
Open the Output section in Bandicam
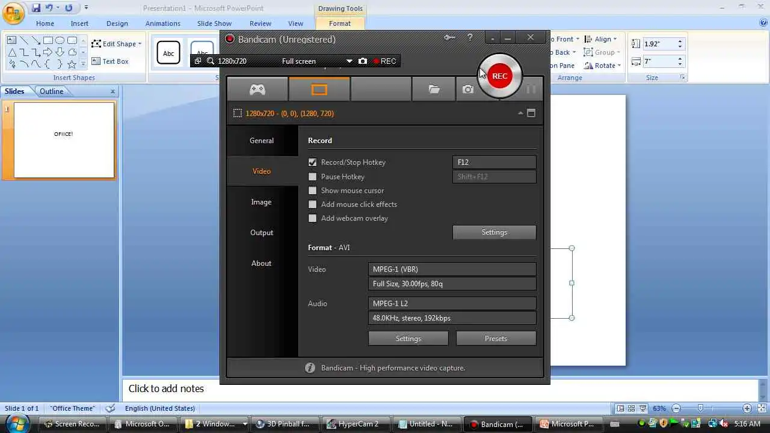(262, 233)
